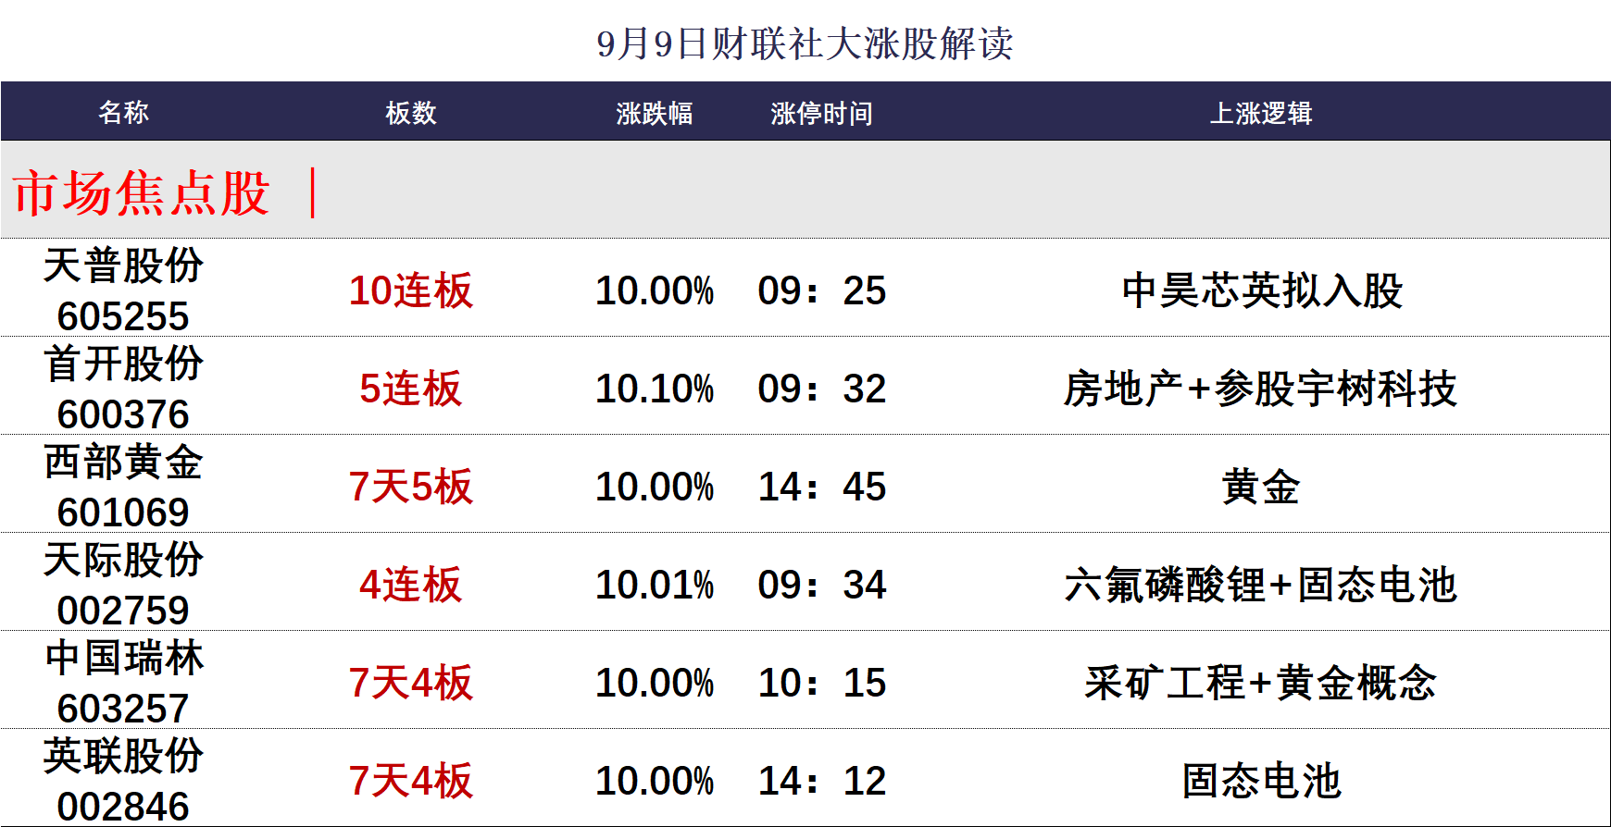Click the 名称 column header
This screenshot has height=827, width=1611.
tap(123, 112)
